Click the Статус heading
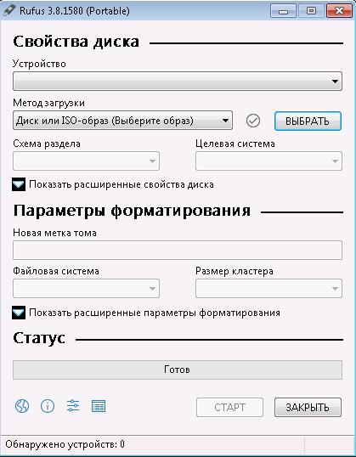 [x=39, y=338]
